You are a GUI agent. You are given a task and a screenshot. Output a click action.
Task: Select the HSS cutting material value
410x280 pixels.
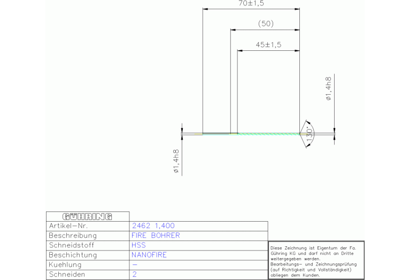point(138,245)
